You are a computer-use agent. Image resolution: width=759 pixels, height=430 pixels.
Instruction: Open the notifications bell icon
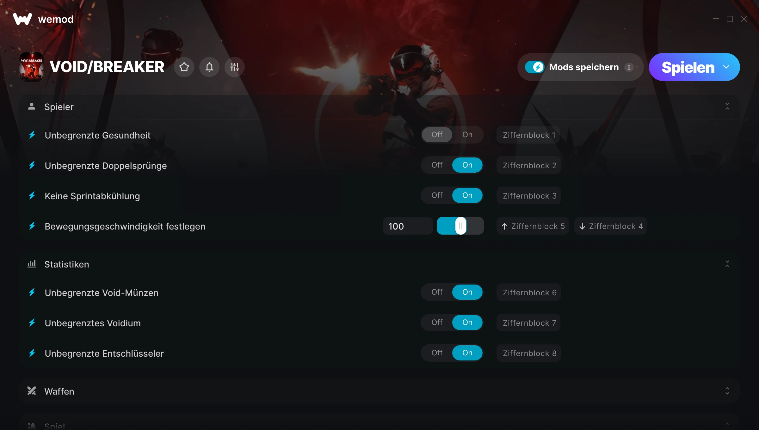(209, 67)
